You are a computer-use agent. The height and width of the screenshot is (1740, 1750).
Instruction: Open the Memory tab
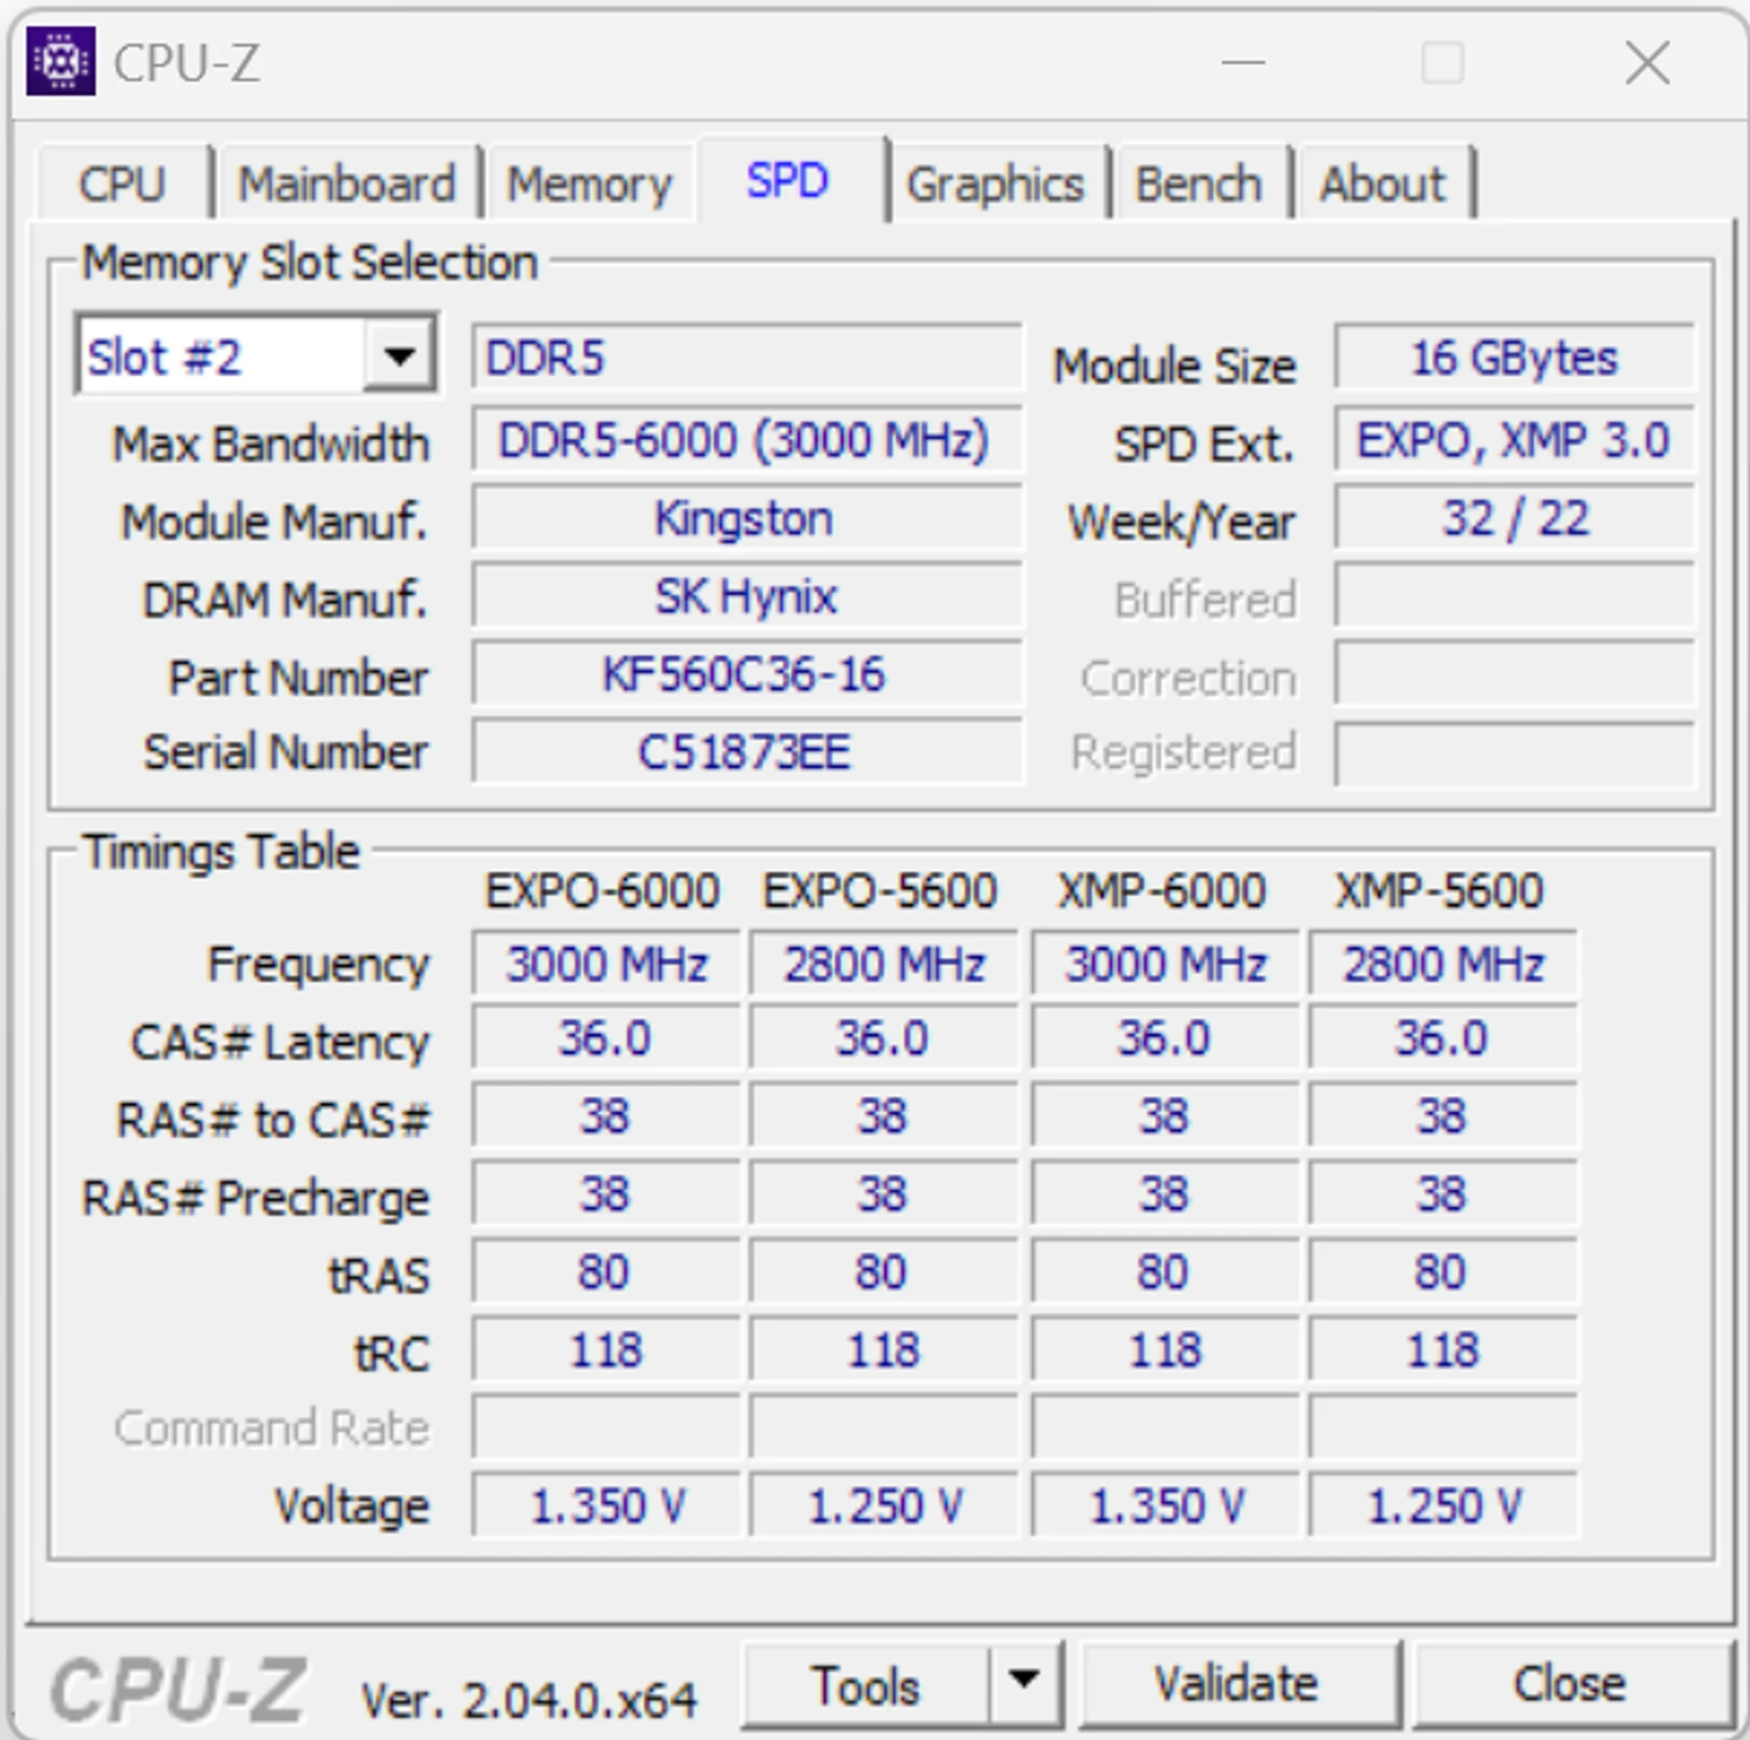pos(589,184)
